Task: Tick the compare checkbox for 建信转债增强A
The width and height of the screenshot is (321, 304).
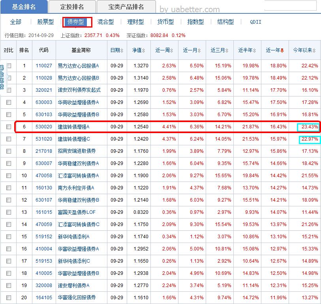Action: [x=9, y=127]
